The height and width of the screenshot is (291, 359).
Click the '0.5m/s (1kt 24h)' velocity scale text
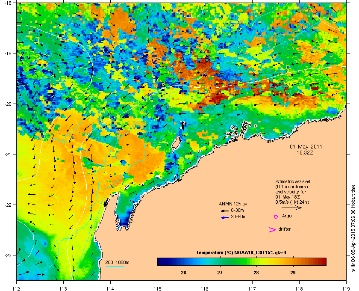pos(292,202)
